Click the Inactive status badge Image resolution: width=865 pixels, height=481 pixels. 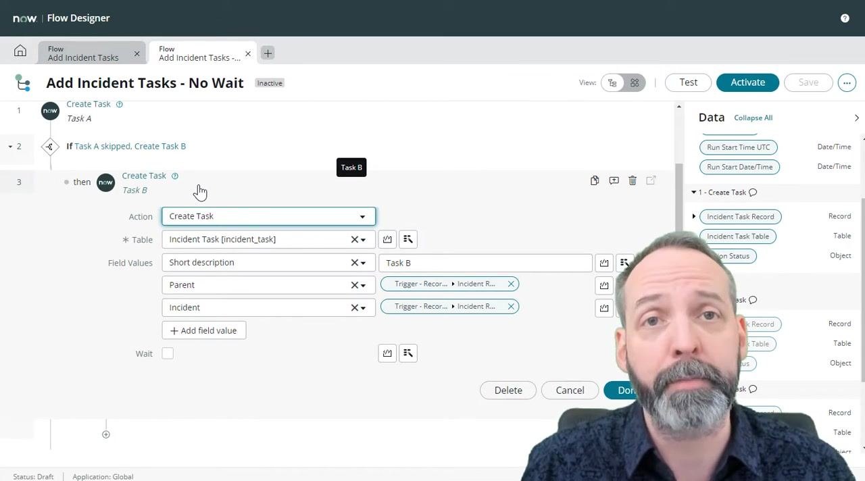click(x=270, y=83)
